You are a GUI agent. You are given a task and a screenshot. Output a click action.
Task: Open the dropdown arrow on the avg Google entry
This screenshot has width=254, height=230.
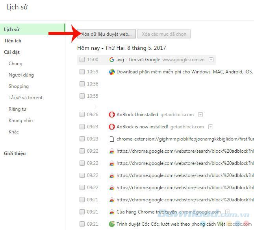pos(211,60)
